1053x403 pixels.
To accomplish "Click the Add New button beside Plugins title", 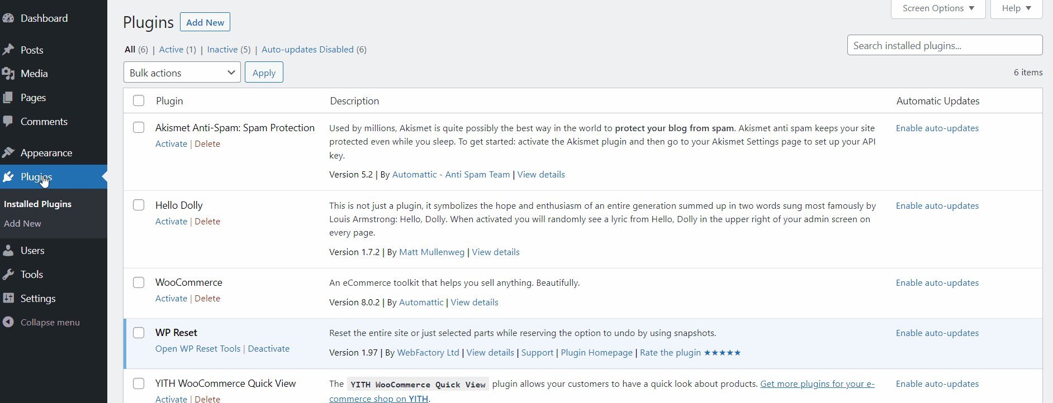I will [x=205, y=22].
